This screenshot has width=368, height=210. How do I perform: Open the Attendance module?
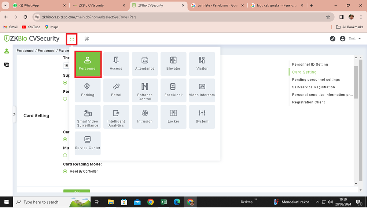(x=145, y=64)
